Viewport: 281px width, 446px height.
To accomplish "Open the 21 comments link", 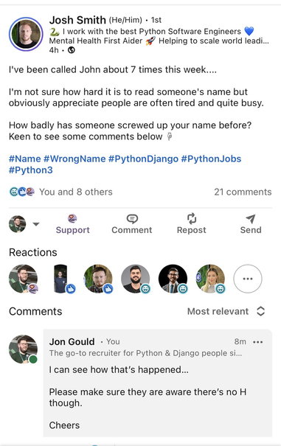I will 243,192.
